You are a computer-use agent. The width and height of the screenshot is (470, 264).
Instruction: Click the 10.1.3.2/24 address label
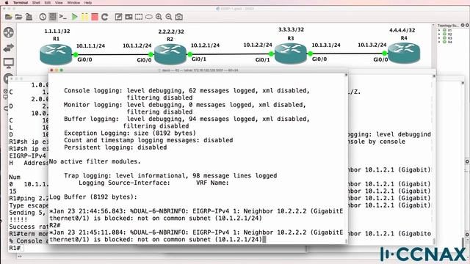372,45
